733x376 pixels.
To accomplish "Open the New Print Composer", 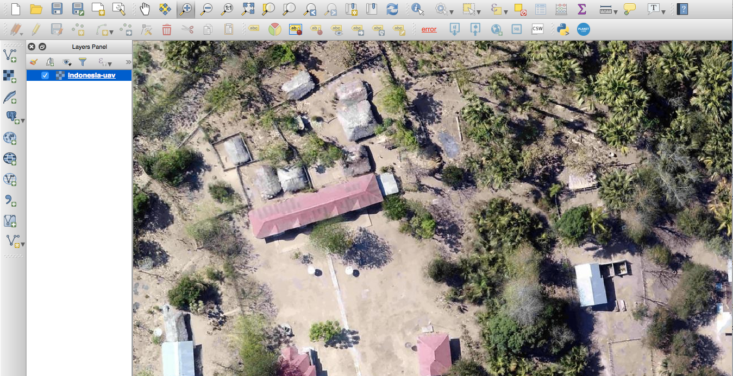I will tap(98, 9).
